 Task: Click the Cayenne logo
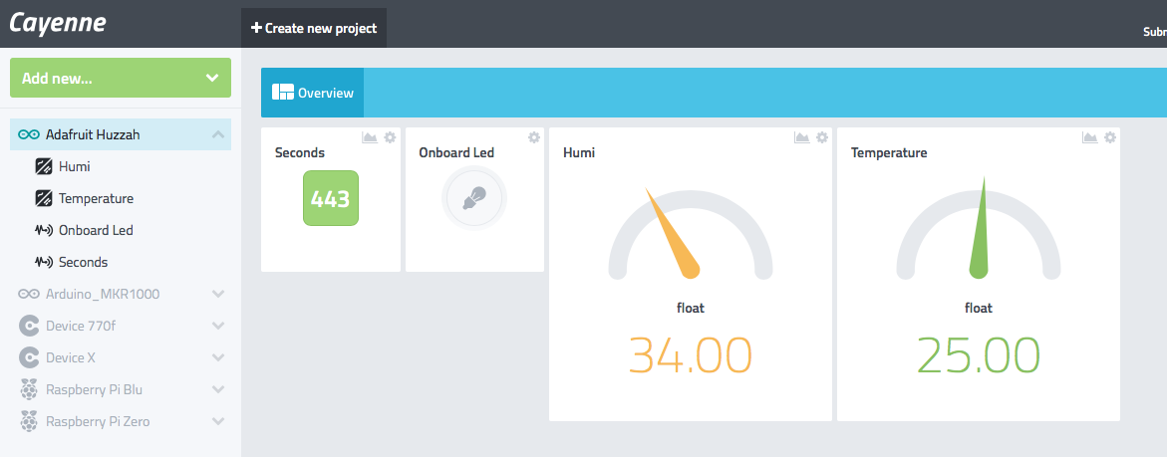[58, 22]
